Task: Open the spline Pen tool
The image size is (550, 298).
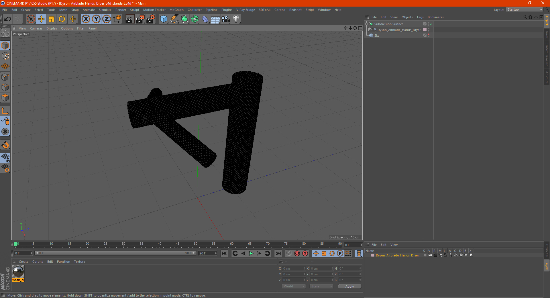Action: [x=174, y=19]
